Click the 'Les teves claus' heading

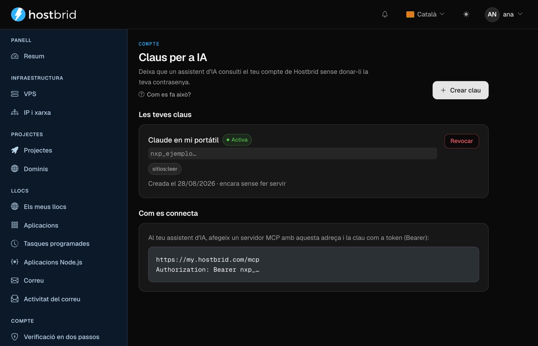(x=165, y=115)
